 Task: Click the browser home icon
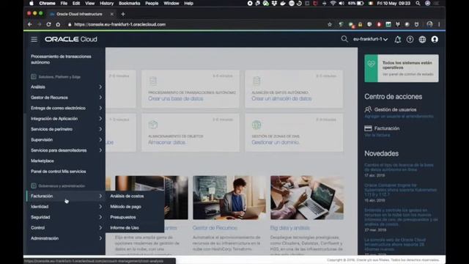click(58, 24)
